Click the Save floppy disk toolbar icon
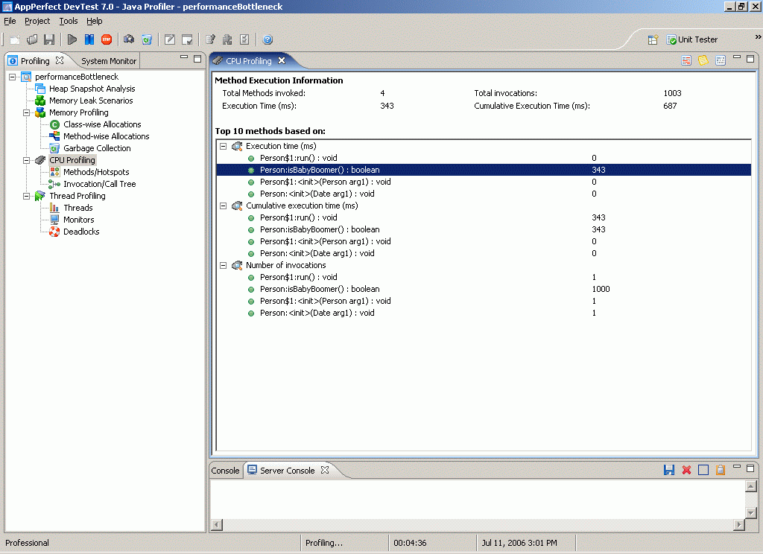The image size is (763, 554). [49, 40]
